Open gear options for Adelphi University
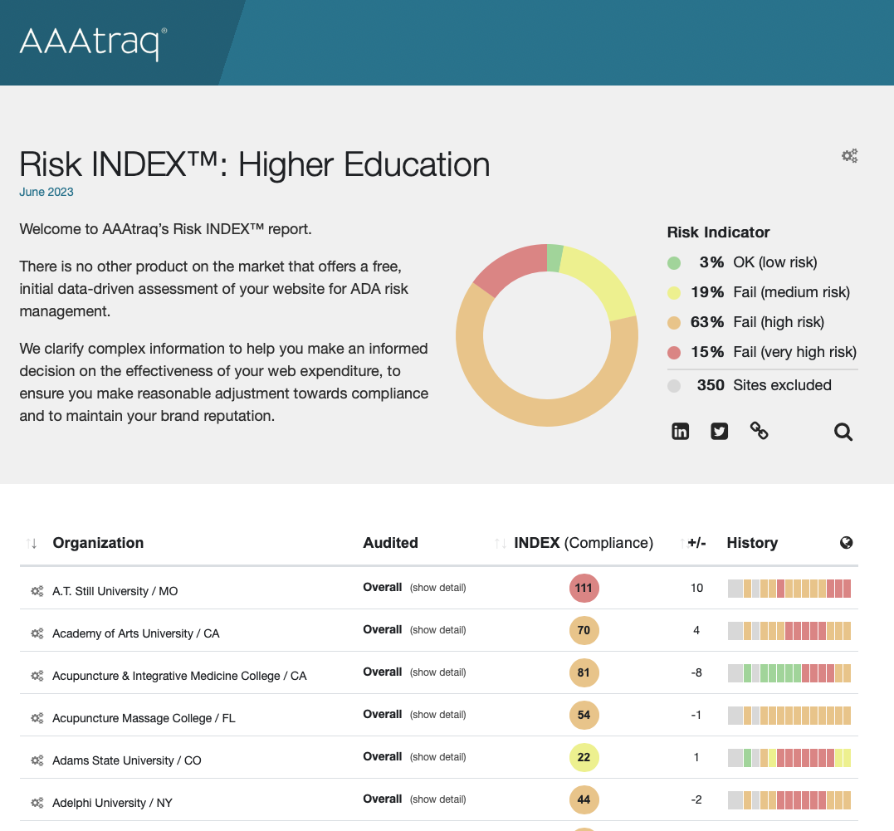Viewport: 894px width, 831px height. [36, 803]
